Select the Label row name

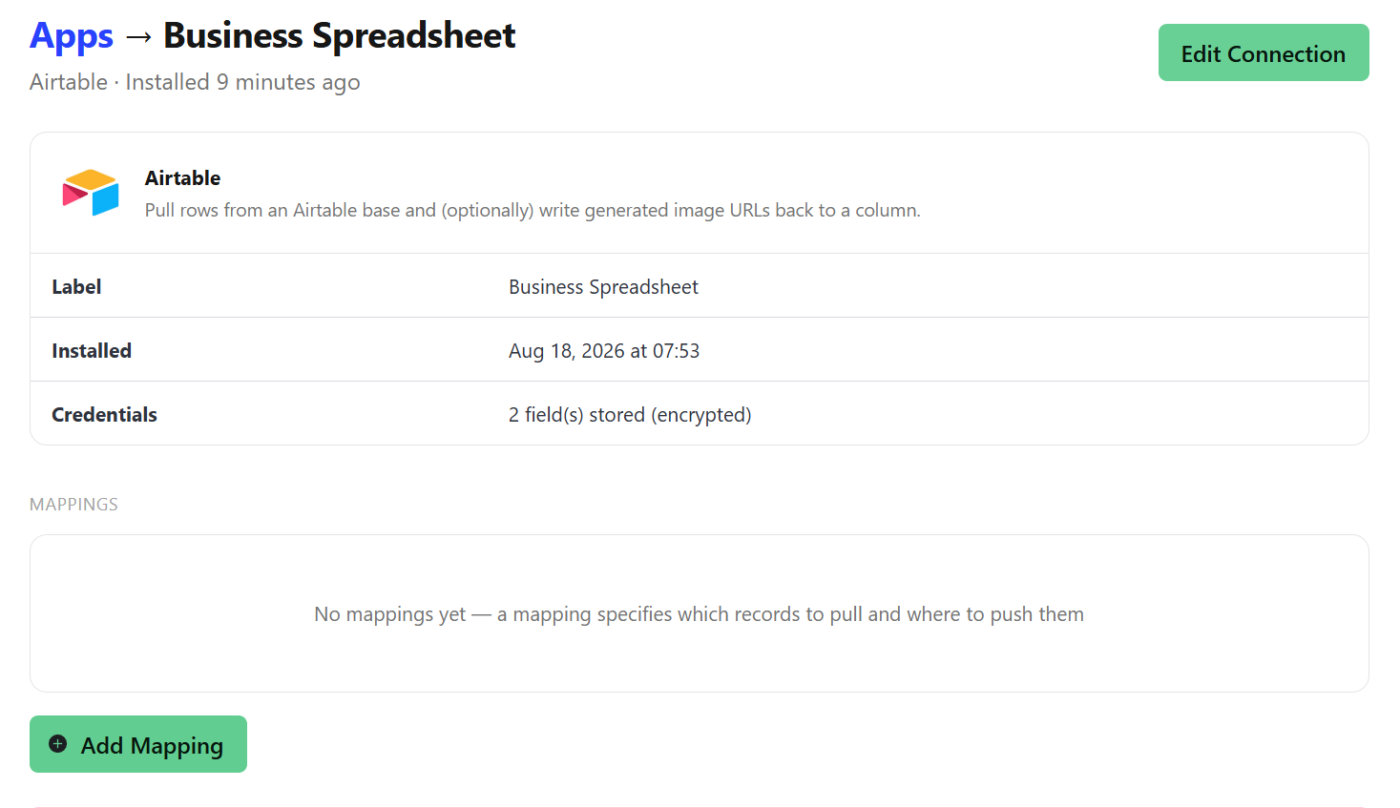point(76,287)
